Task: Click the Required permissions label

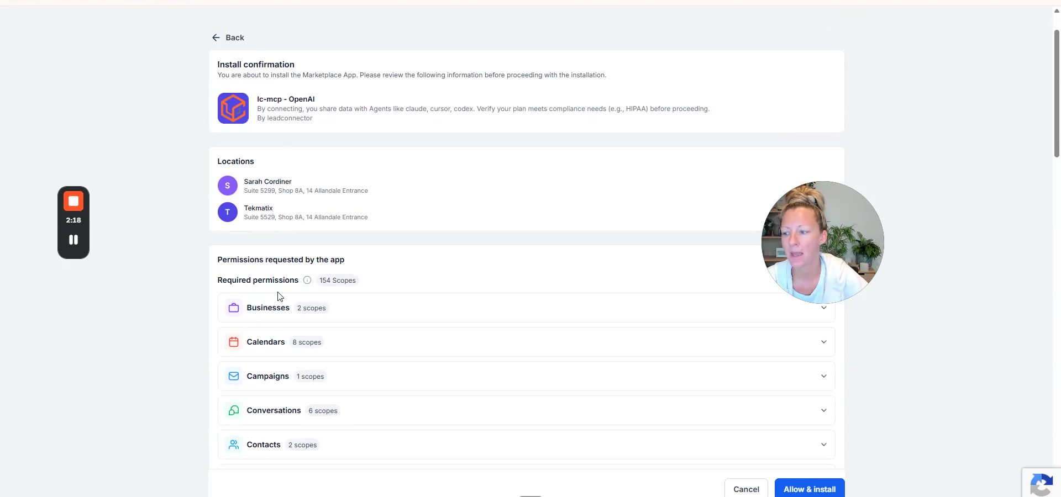Action: point(258,280)
